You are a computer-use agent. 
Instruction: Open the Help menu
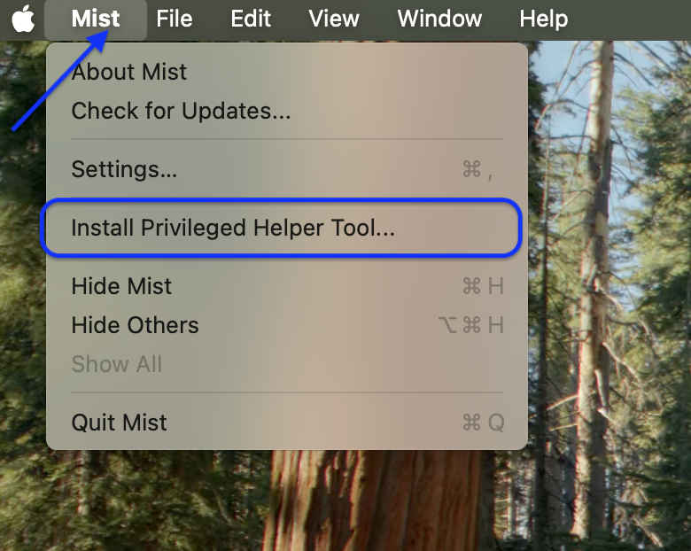[x=543, y=19]
